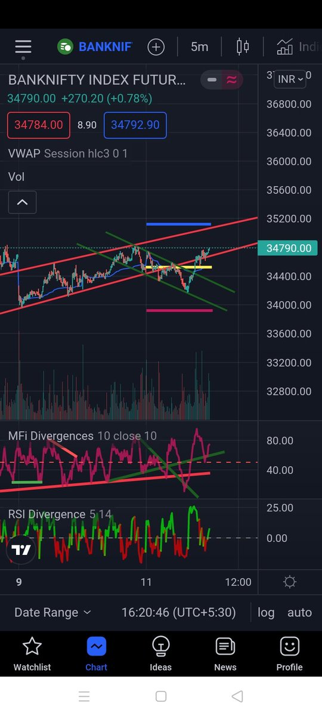Click the 11 date axis label
Screen dimensions: 322x716
[x=146, y=582]
